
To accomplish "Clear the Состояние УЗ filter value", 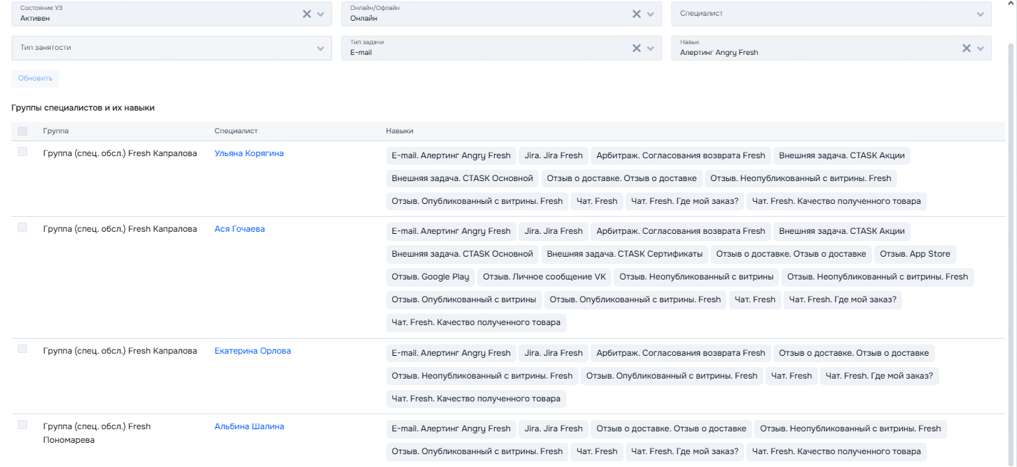I will tap(306, 14).
